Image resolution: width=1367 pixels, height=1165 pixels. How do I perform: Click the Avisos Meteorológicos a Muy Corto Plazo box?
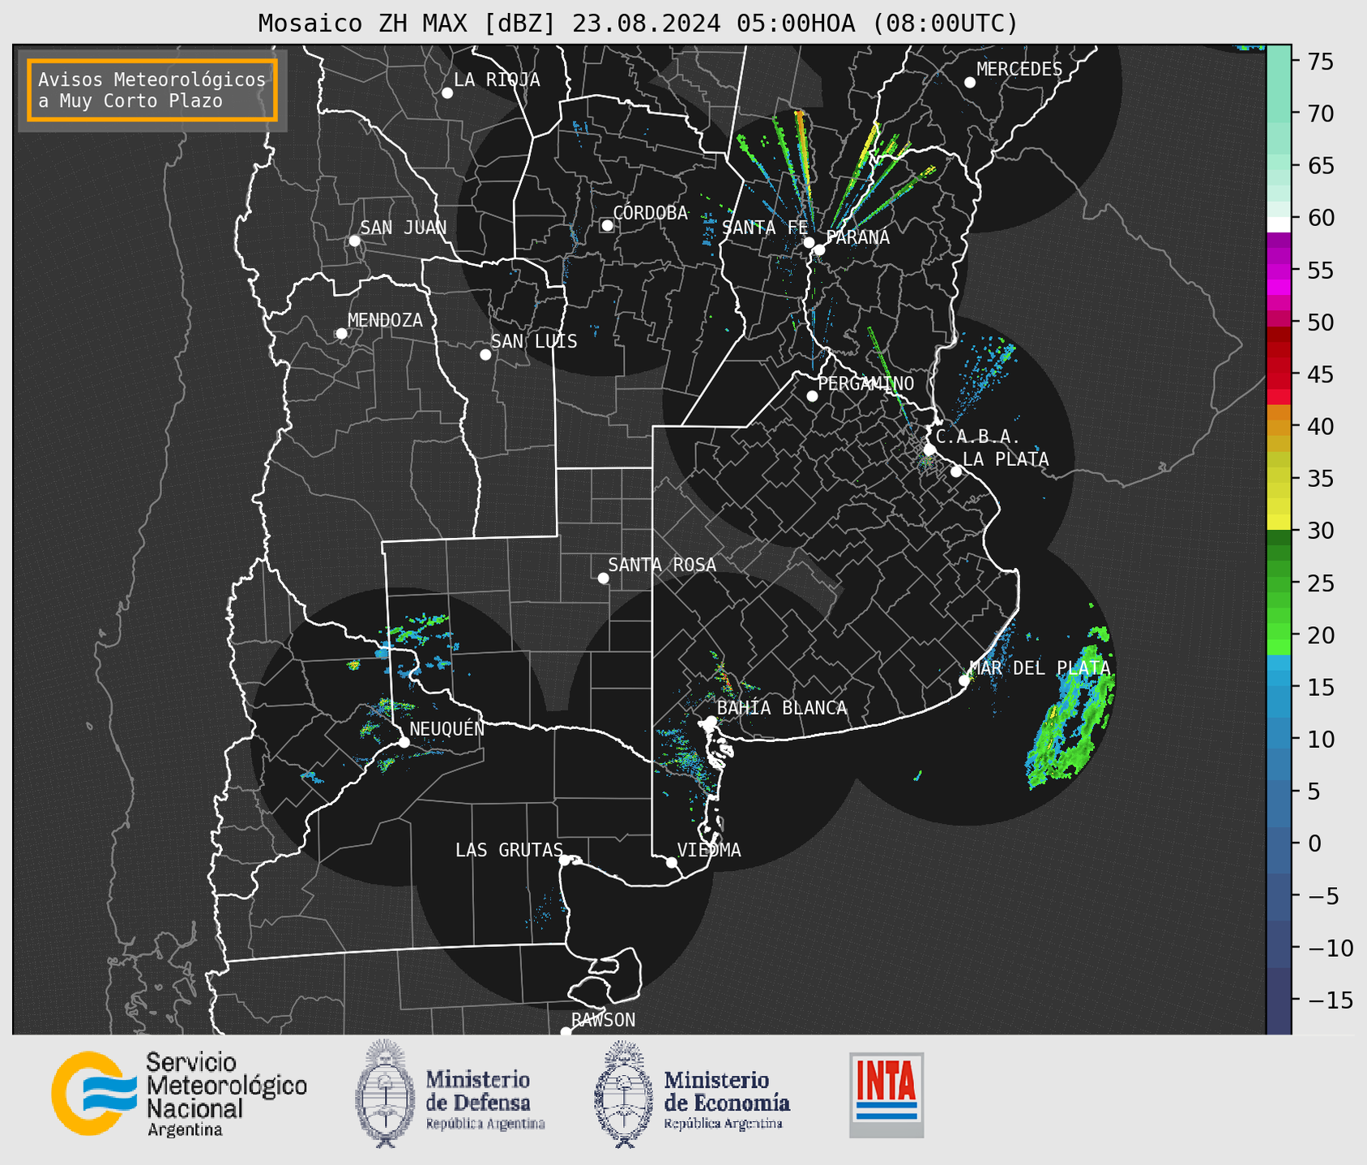152,90
